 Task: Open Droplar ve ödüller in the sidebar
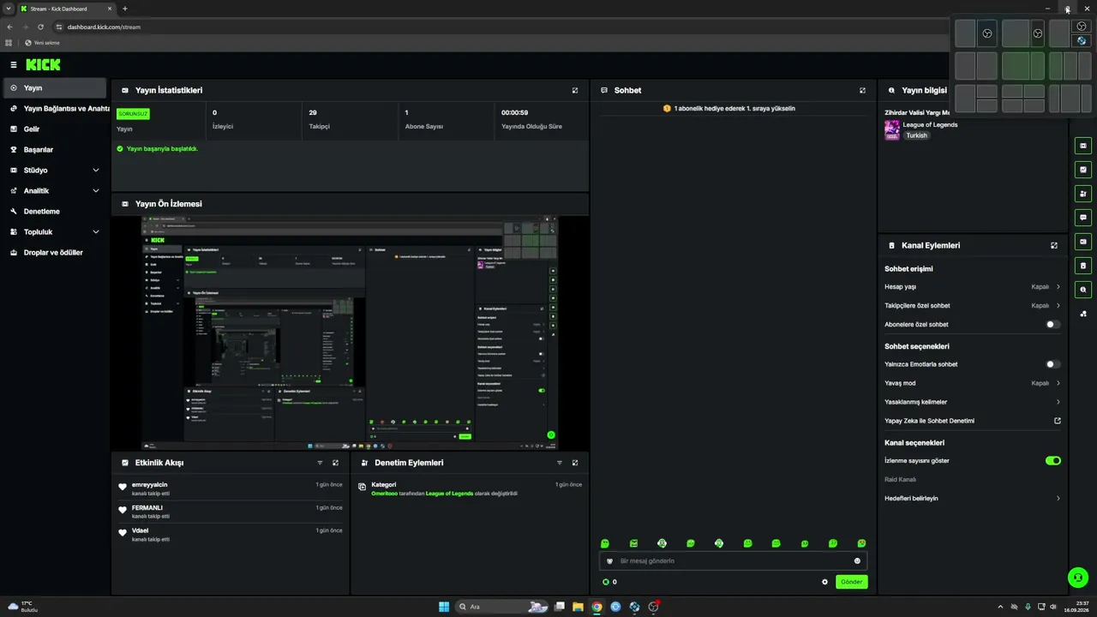(x=55, y=253)
